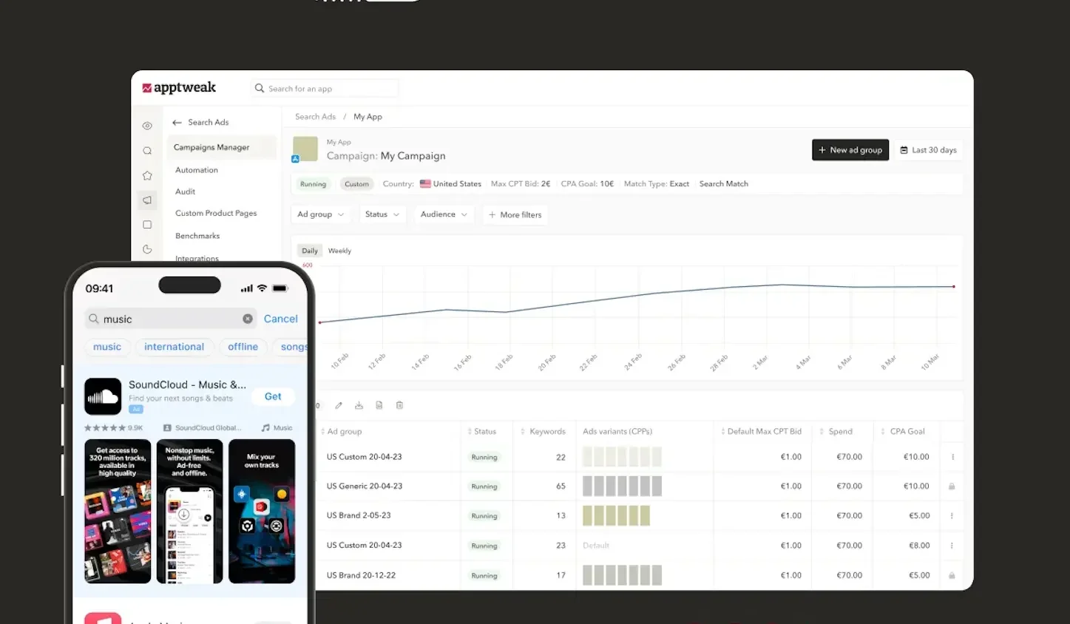Select the Daily chart view
Image resolution: width=1070 pixels, height=624 pixels.
coord(309,251)
